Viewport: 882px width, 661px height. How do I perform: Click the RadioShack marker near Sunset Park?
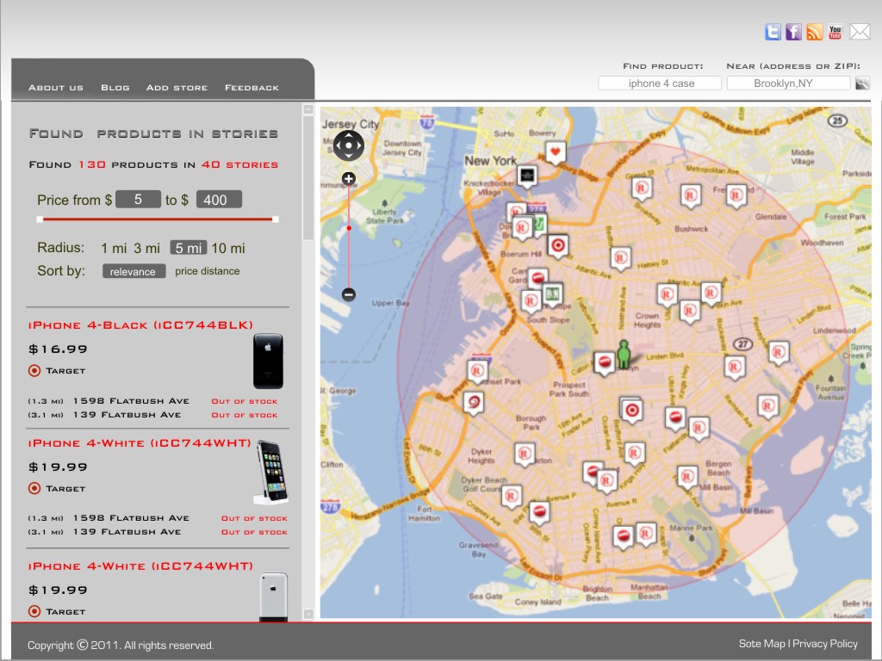477,371
